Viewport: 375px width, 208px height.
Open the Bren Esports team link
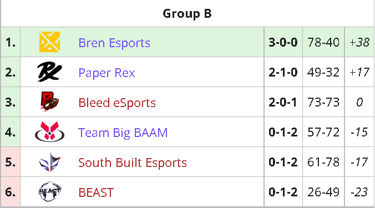[114, 43]
